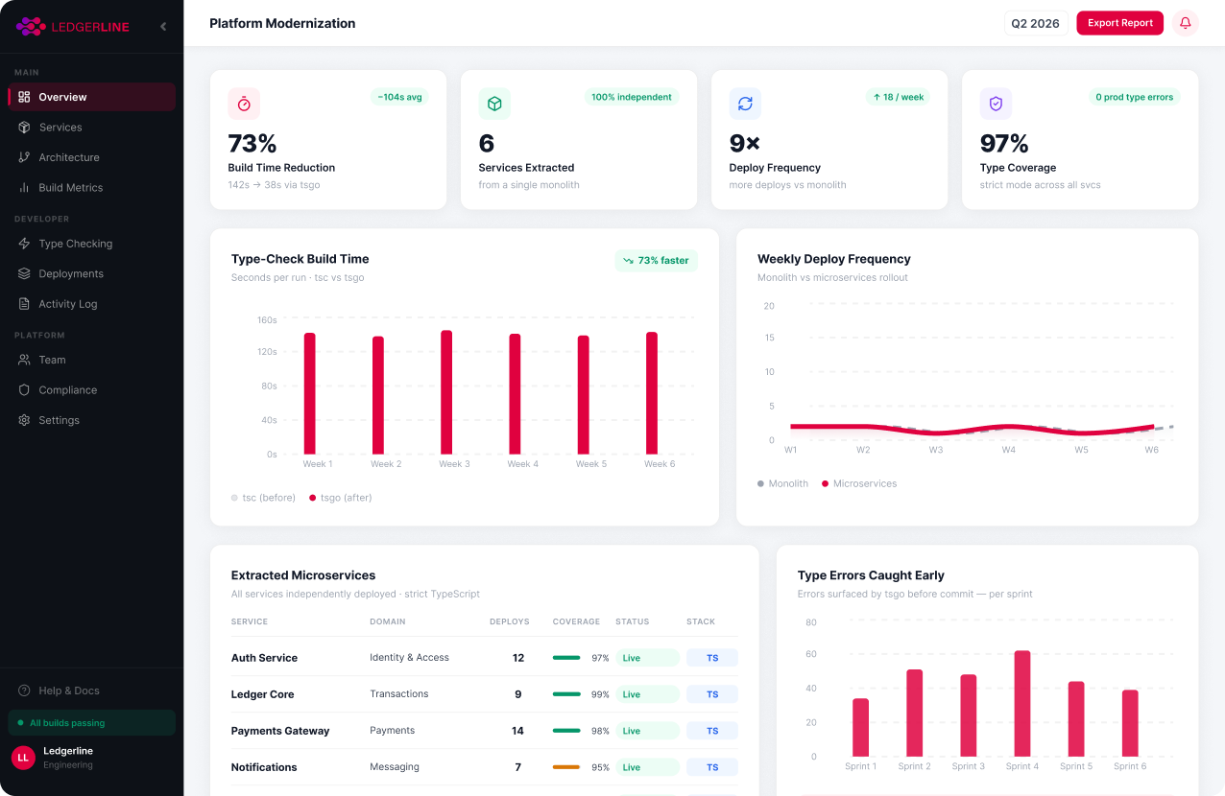This screenshot has width=1225, height=796.
Task: Click the LL user avatar
Action: click(x=23, y=758)
